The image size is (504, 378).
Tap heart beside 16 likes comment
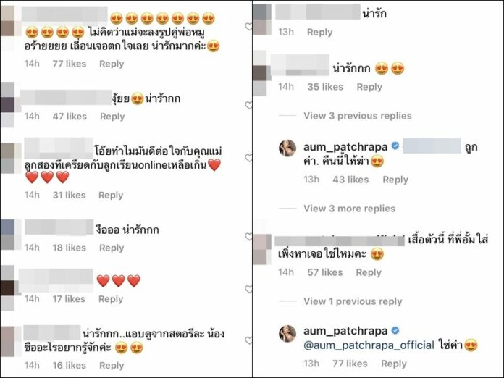tap(248, 340)
